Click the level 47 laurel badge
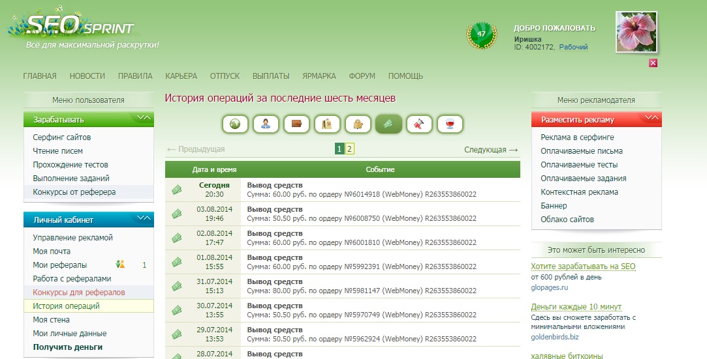 tap(482, 35)
